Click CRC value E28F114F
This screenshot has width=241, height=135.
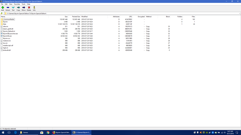[x=129, y=24]
